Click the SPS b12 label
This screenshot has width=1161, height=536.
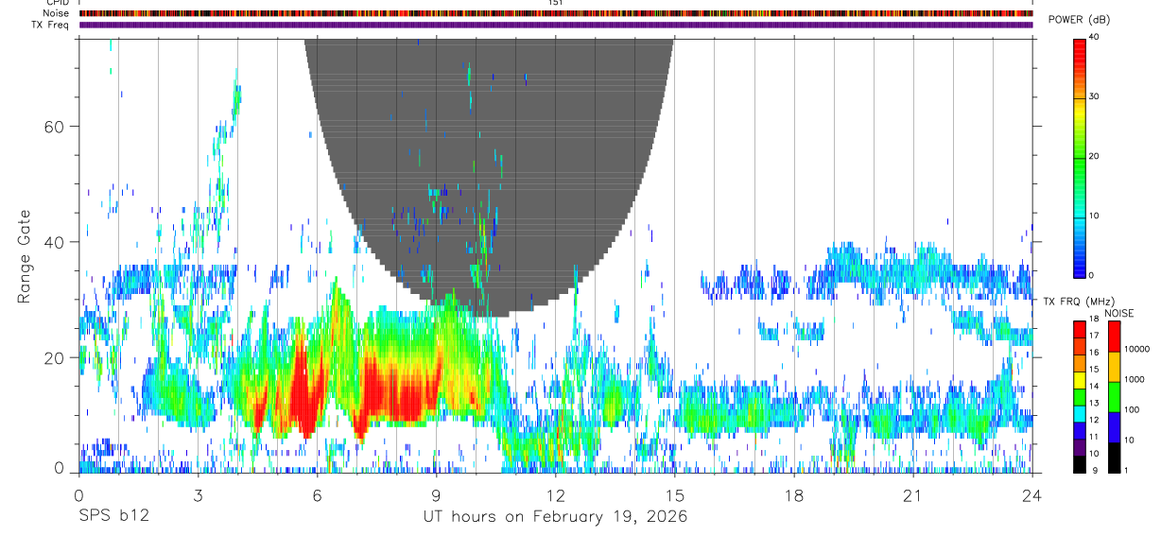tap(113, 516)
